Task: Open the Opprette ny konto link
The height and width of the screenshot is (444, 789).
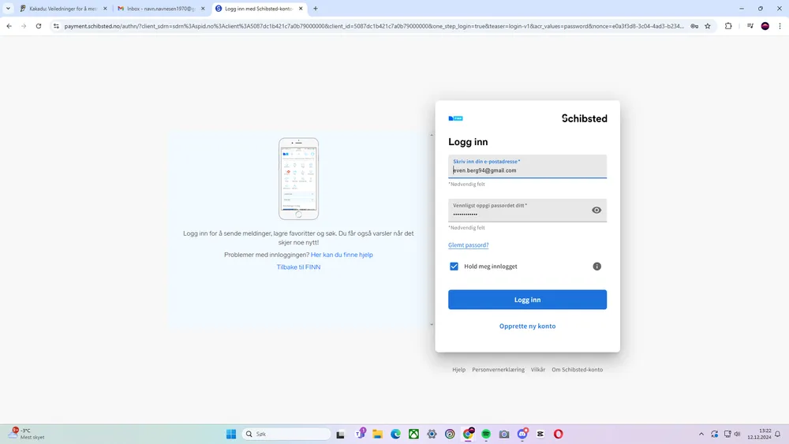Action: coord(527,326)
